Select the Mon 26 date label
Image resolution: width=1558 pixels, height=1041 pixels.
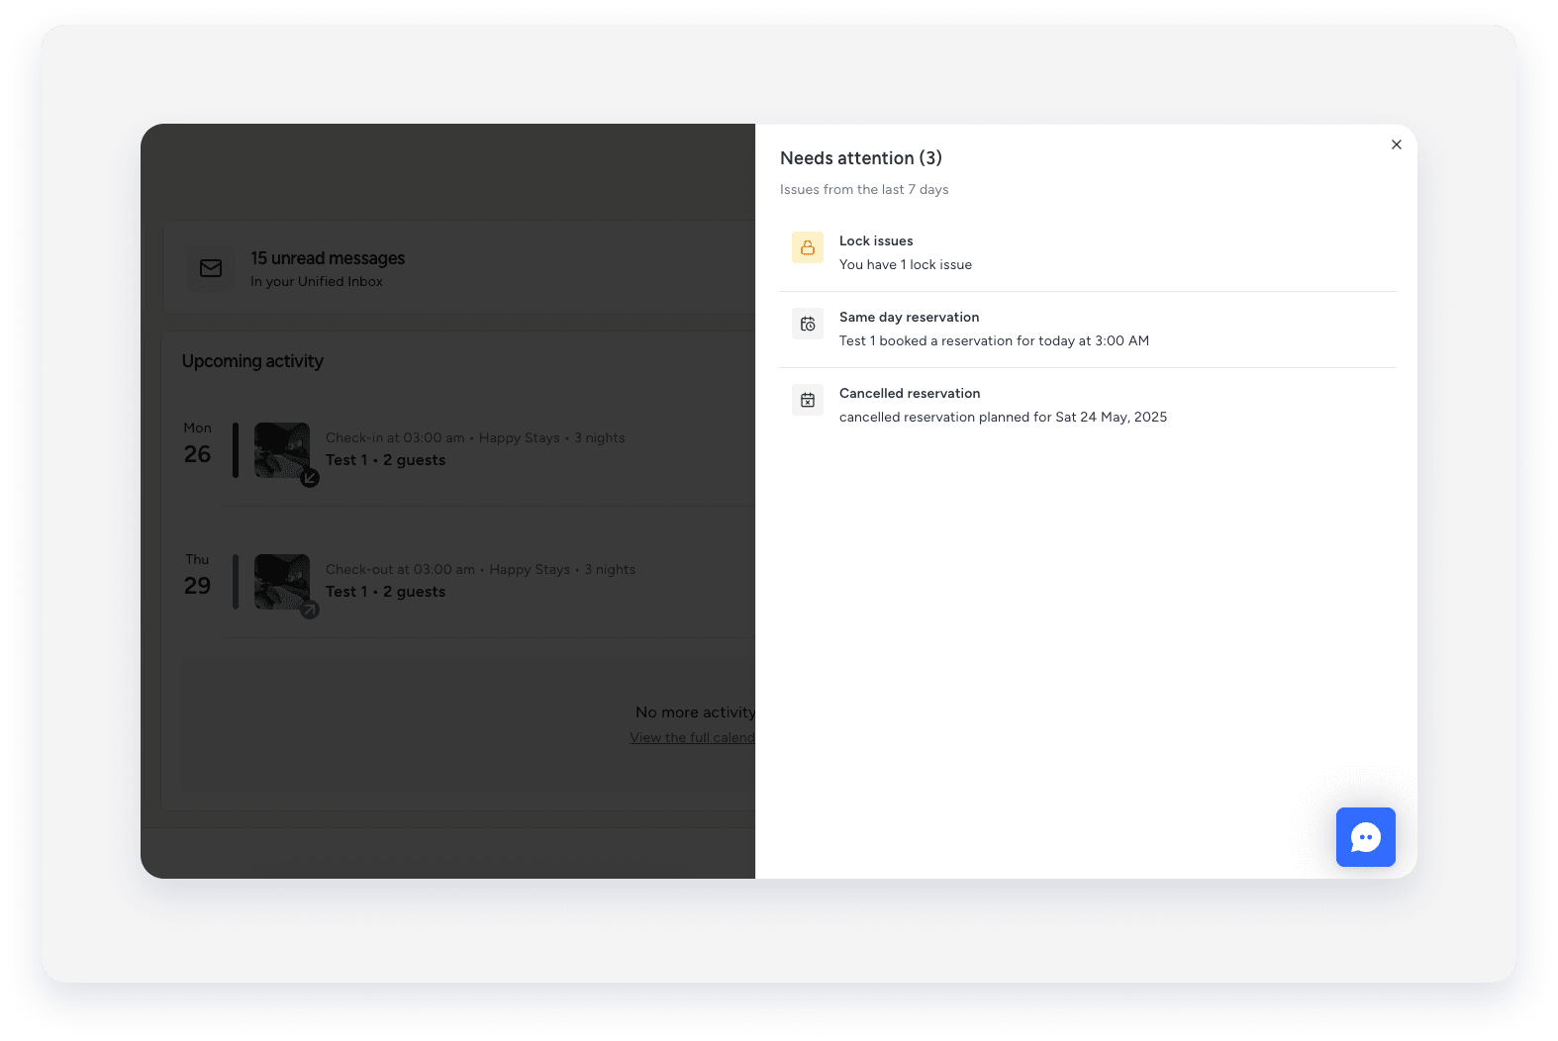pos(197,443)
